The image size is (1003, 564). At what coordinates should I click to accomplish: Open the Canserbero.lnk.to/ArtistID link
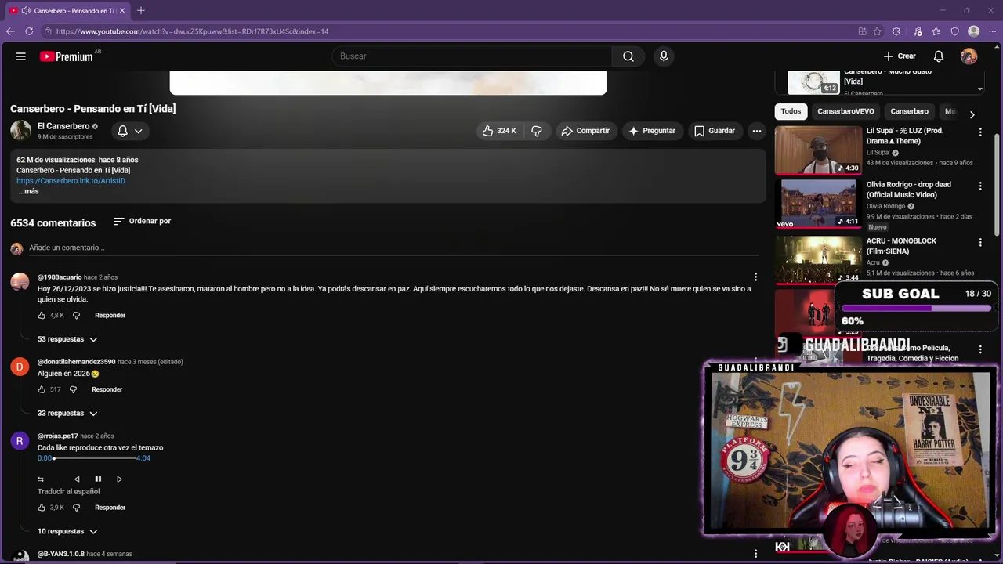point(71,181)
